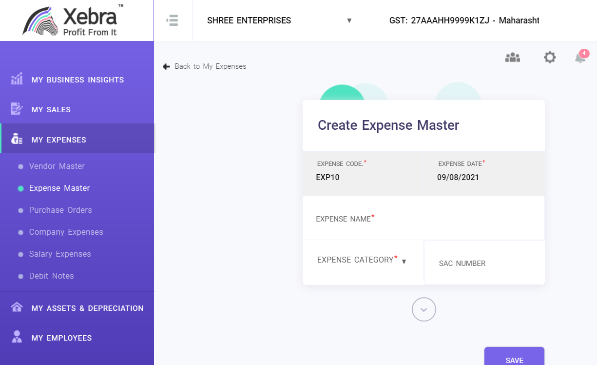Open the Expense Category dropdown
Image resolution: width=597 pixels, height=365 pixels.
pyautogui.click(x=362, y=261)
